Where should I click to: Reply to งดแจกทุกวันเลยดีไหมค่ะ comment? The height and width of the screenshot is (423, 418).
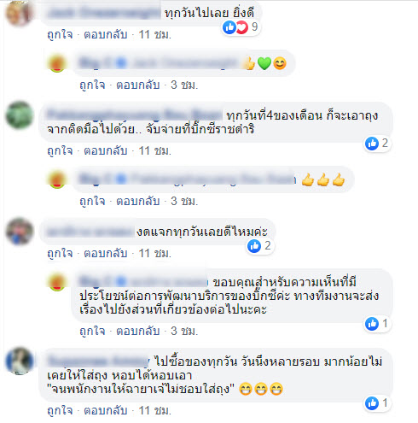[105, 254]
